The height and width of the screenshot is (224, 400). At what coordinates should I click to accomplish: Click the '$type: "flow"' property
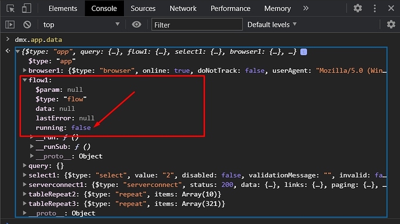click(x=61, y=99)
